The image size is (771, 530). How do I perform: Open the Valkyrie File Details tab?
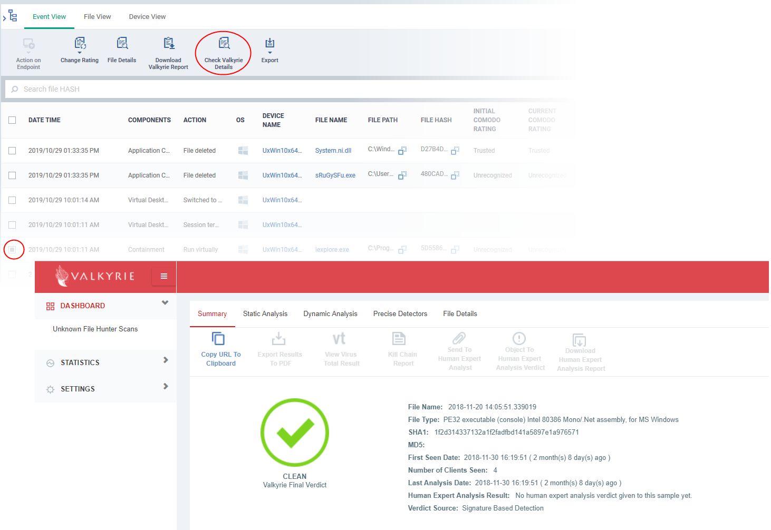(x=460, y=314)
